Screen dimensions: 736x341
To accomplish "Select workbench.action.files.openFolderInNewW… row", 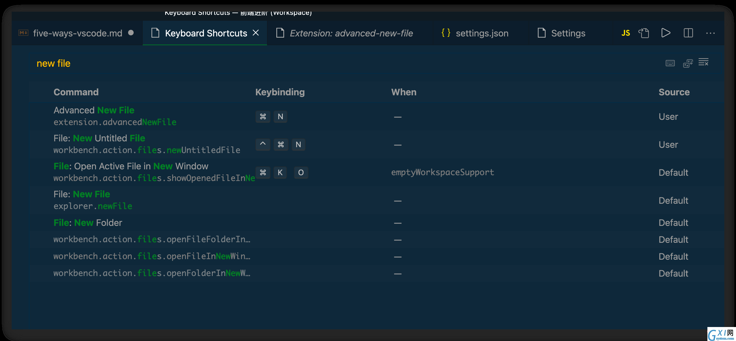I will pyautogui.click(x=377, y=273).
